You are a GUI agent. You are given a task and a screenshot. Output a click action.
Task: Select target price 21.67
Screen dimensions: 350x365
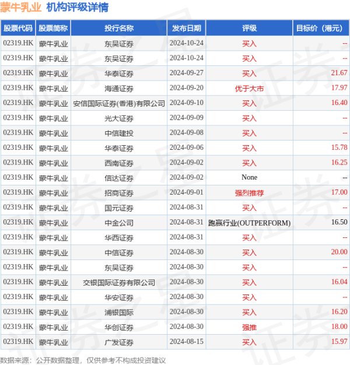coord(339,73)
